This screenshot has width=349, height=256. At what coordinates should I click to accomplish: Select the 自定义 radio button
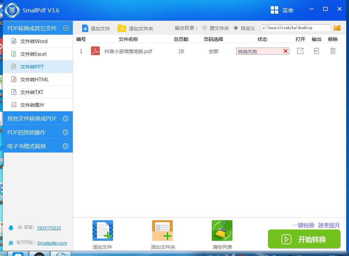point(236,28)
